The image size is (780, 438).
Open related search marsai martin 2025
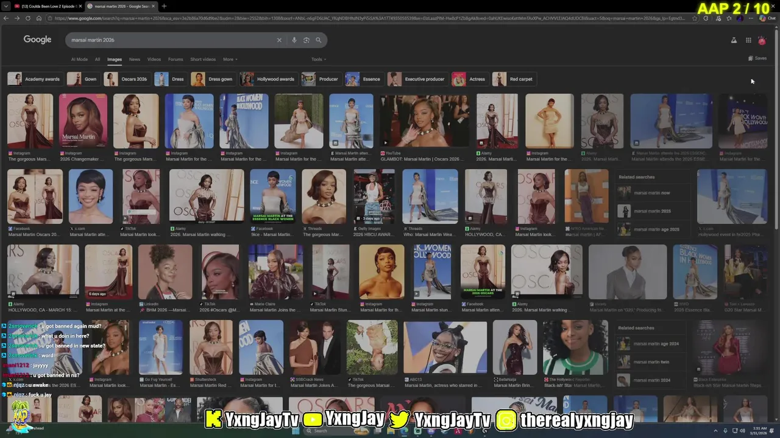651,211
